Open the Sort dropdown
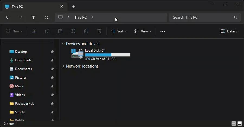 (x=119, y=31)
